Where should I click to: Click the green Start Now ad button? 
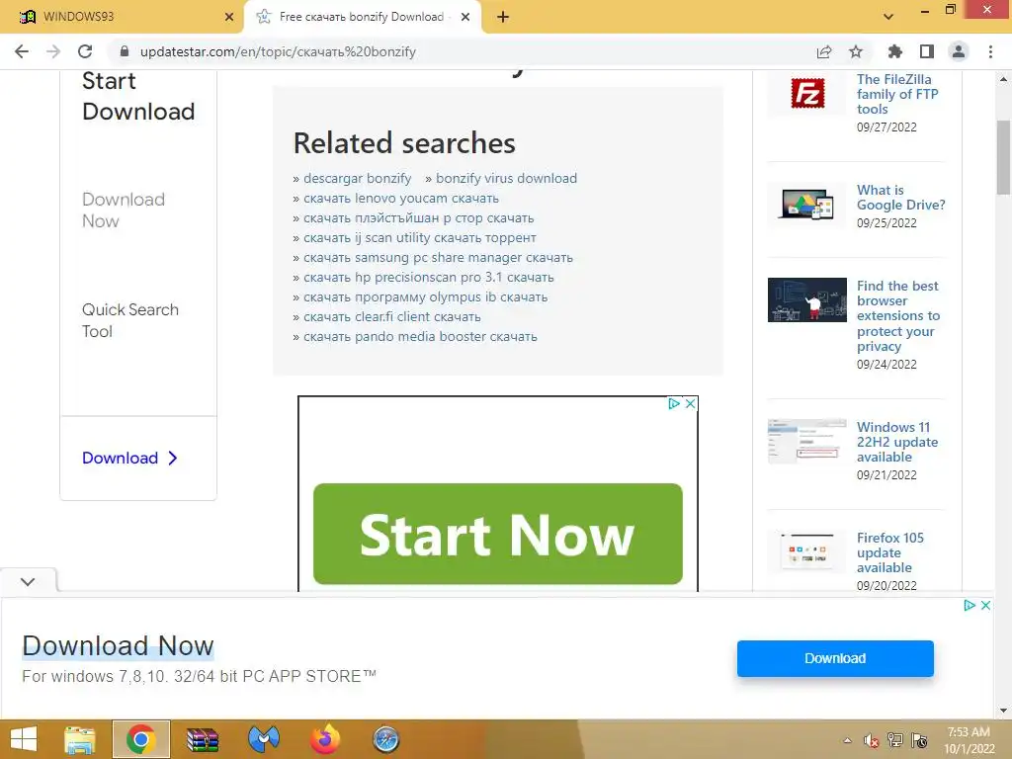tap(498, 534)
